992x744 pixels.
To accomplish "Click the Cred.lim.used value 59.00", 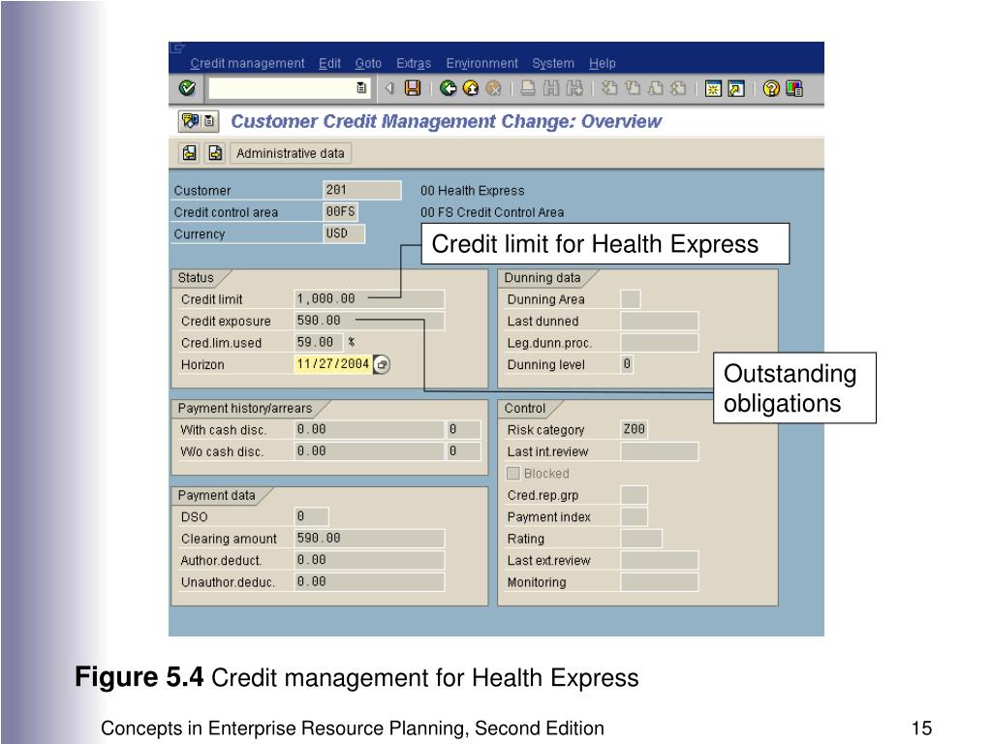I will (x=319, y=342).
